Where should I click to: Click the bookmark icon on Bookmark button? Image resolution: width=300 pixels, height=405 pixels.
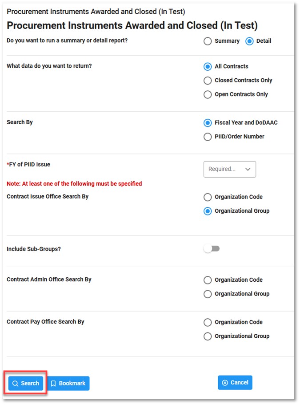click(x=53, y=383)
